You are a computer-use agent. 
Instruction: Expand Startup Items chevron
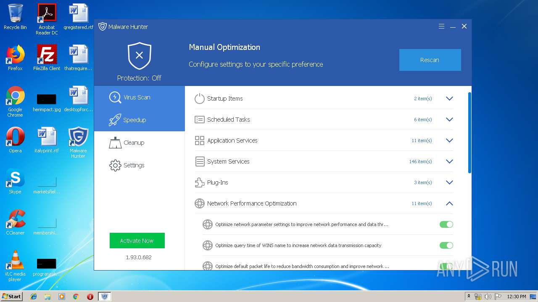449,99
